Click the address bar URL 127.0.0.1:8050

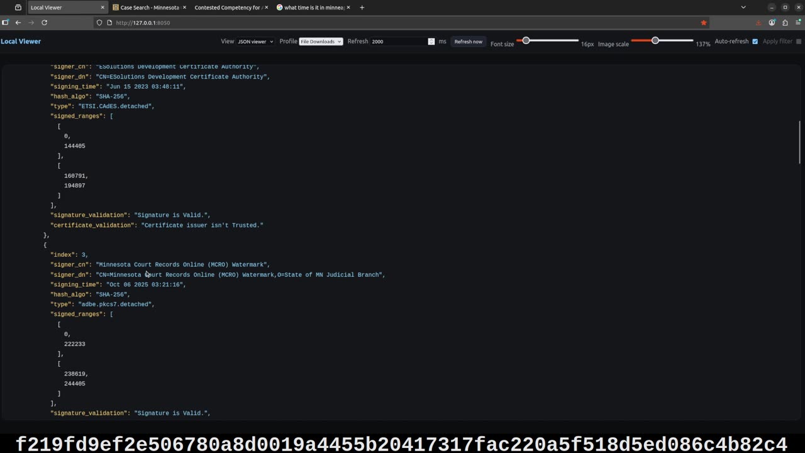[143, 23]
